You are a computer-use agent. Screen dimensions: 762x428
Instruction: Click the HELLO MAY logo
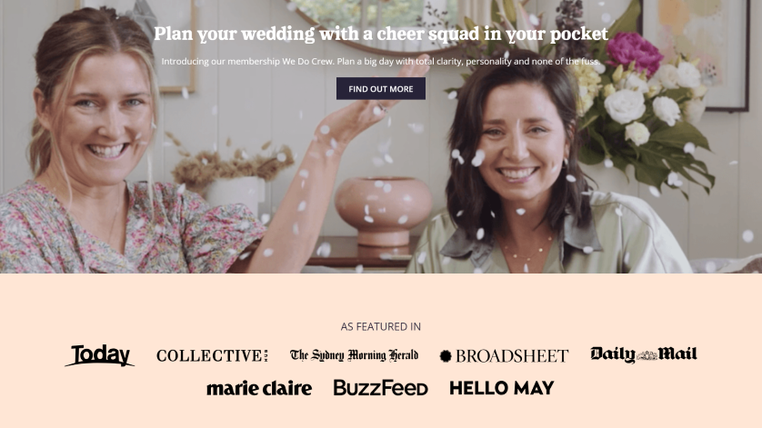pyautogui.click(x=502, y=388)
